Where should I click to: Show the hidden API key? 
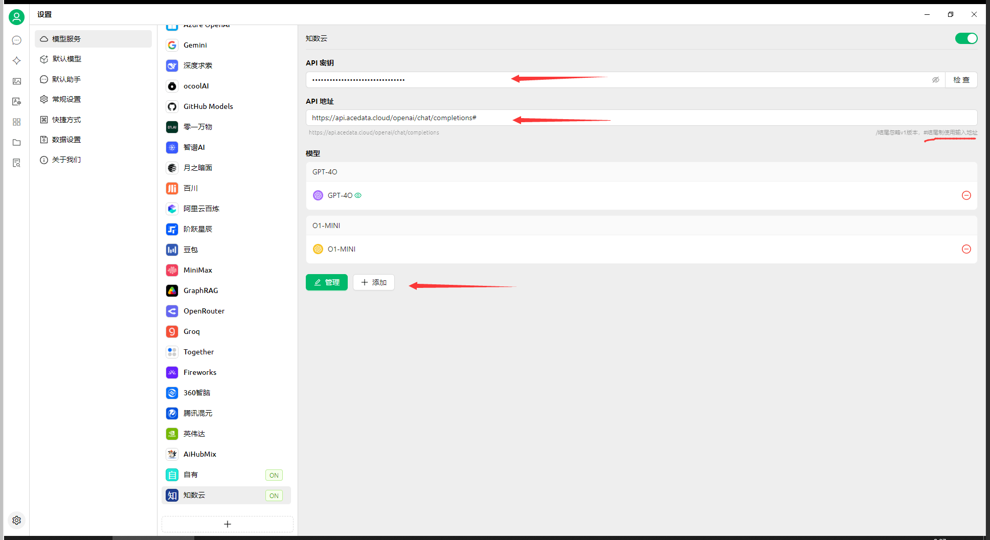(935, 80)
